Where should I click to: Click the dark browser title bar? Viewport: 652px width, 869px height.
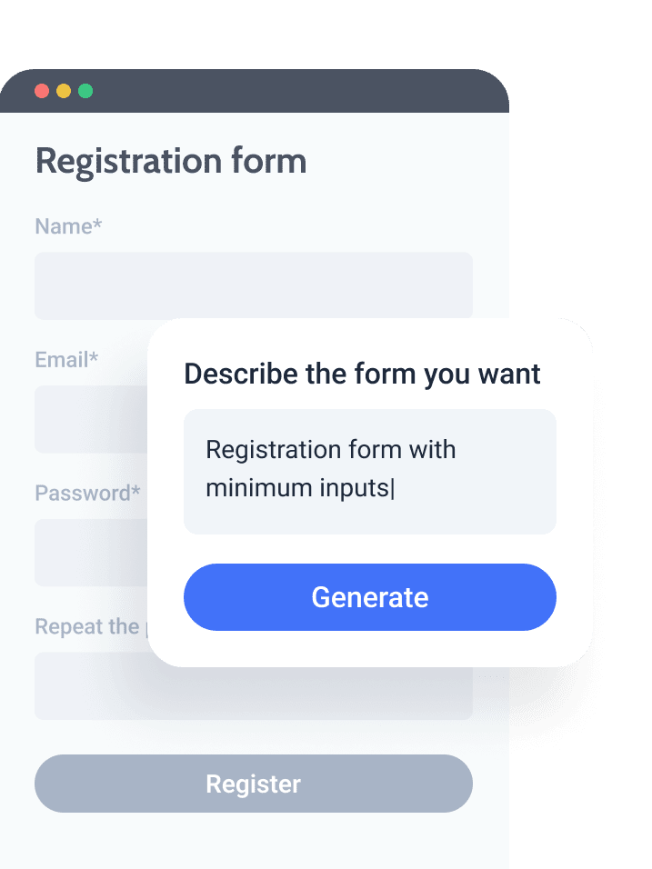click(273, 91)
